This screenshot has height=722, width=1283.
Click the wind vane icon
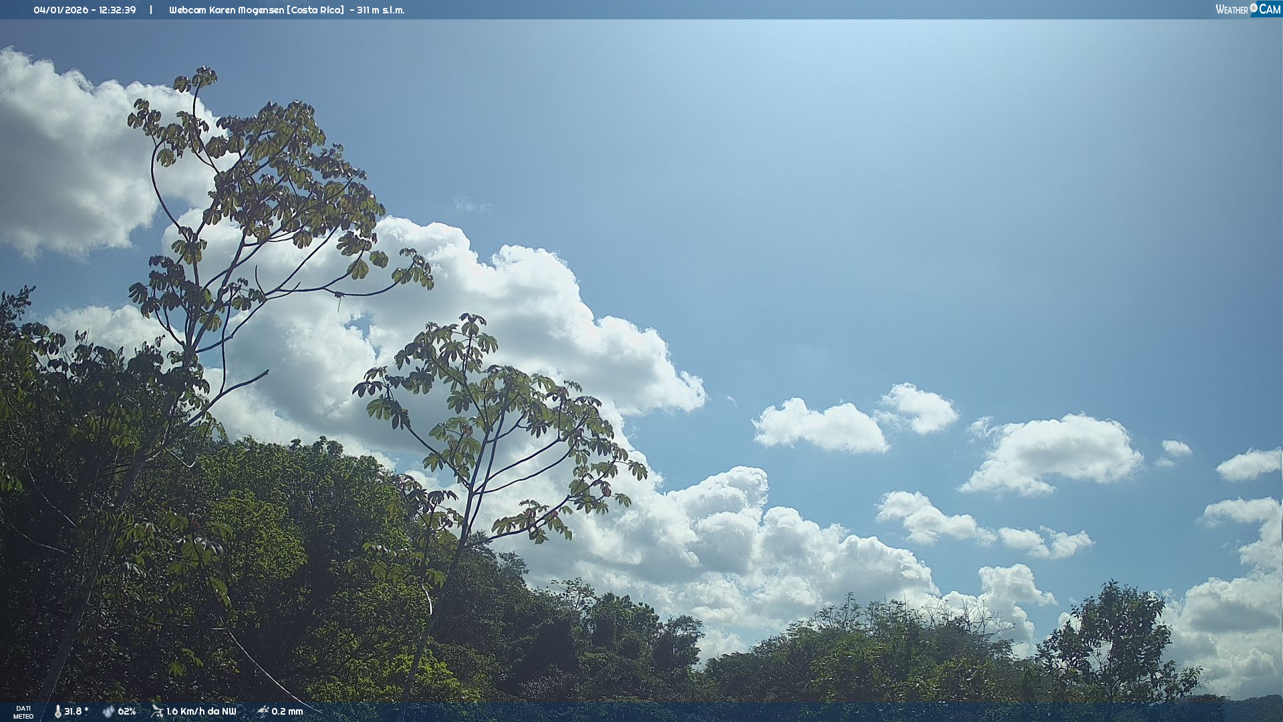(157, 711)
